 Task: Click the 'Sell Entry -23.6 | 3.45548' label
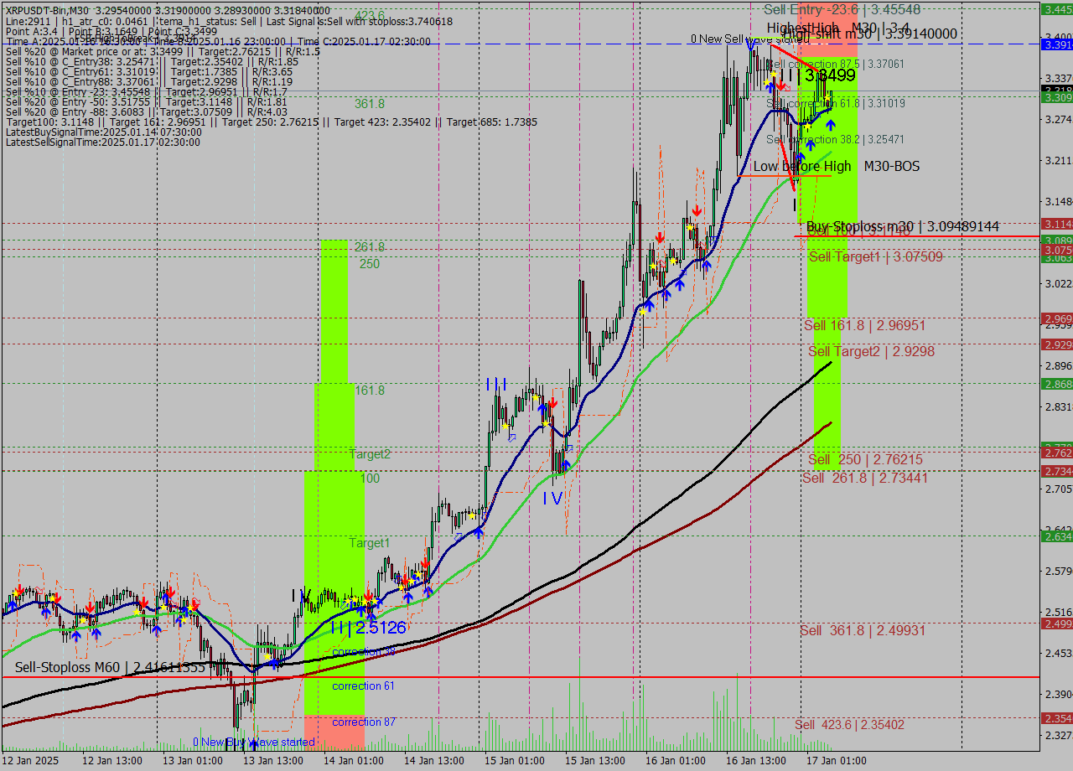(842, 9)
